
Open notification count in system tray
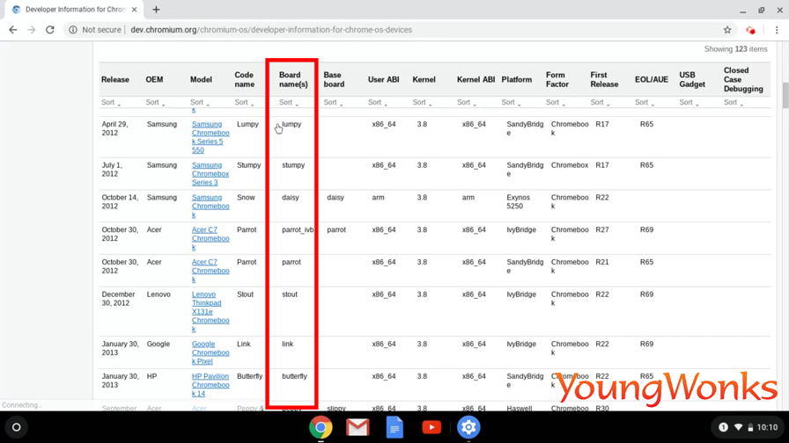click(723, 427)
